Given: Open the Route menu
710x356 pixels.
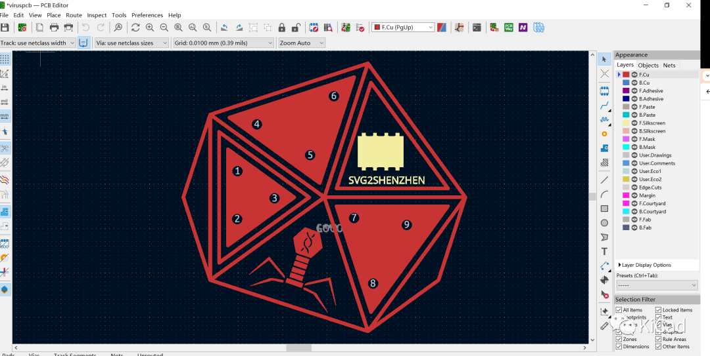Looking at the screenshot, I should tap(74, 15).
